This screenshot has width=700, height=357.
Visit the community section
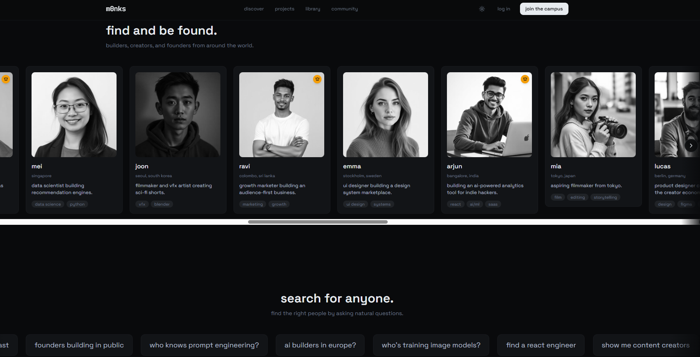344,8
